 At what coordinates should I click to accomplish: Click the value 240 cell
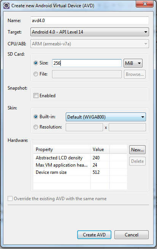(x=100, y=158)
